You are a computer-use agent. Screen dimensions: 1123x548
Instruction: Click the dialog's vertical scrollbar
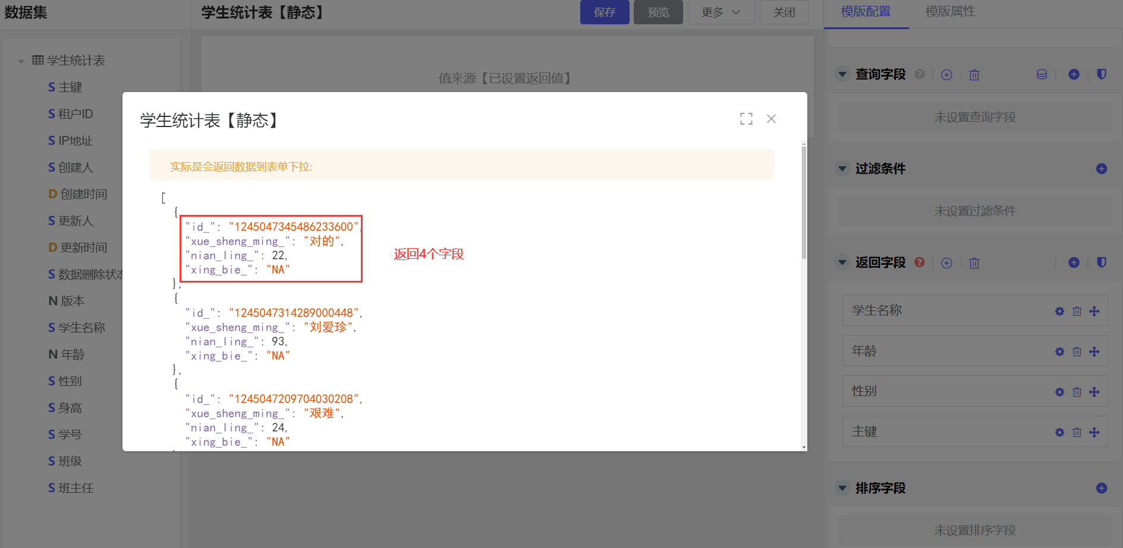click(x=804, y=202)
